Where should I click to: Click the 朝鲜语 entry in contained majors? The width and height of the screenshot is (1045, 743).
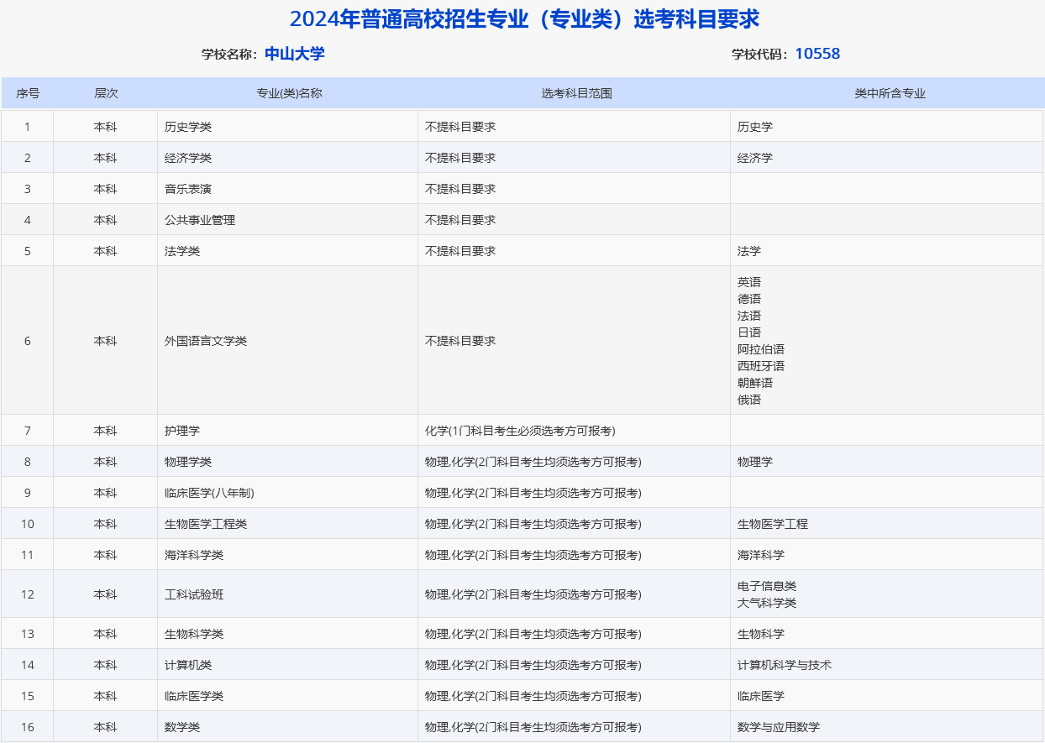click(755, 383)
